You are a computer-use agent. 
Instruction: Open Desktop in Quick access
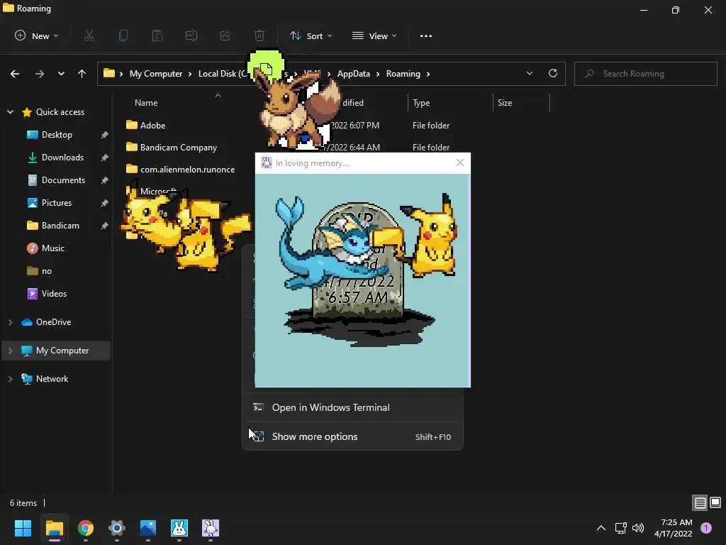click(57, 135)
